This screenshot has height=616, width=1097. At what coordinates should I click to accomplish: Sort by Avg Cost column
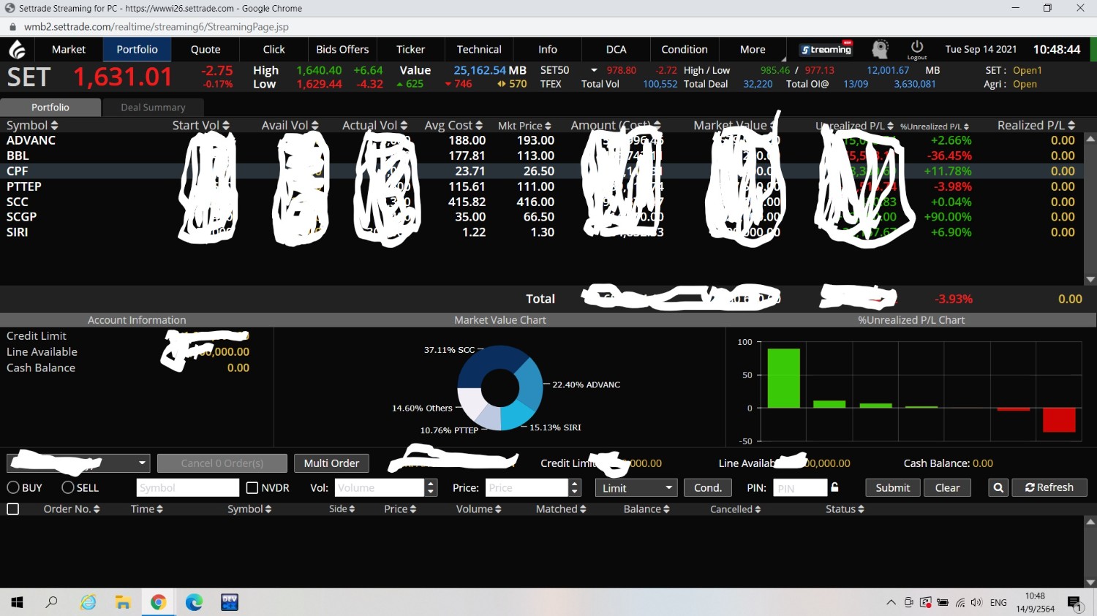pyautogui.click(x=453, y=126)
